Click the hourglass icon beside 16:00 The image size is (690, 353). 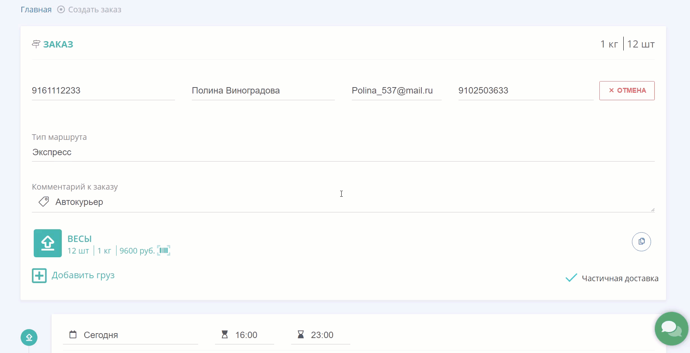(x=225, y=334)
